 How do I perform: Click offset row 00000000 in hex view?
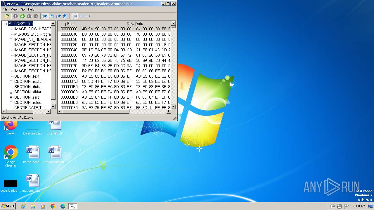(114, 29)
